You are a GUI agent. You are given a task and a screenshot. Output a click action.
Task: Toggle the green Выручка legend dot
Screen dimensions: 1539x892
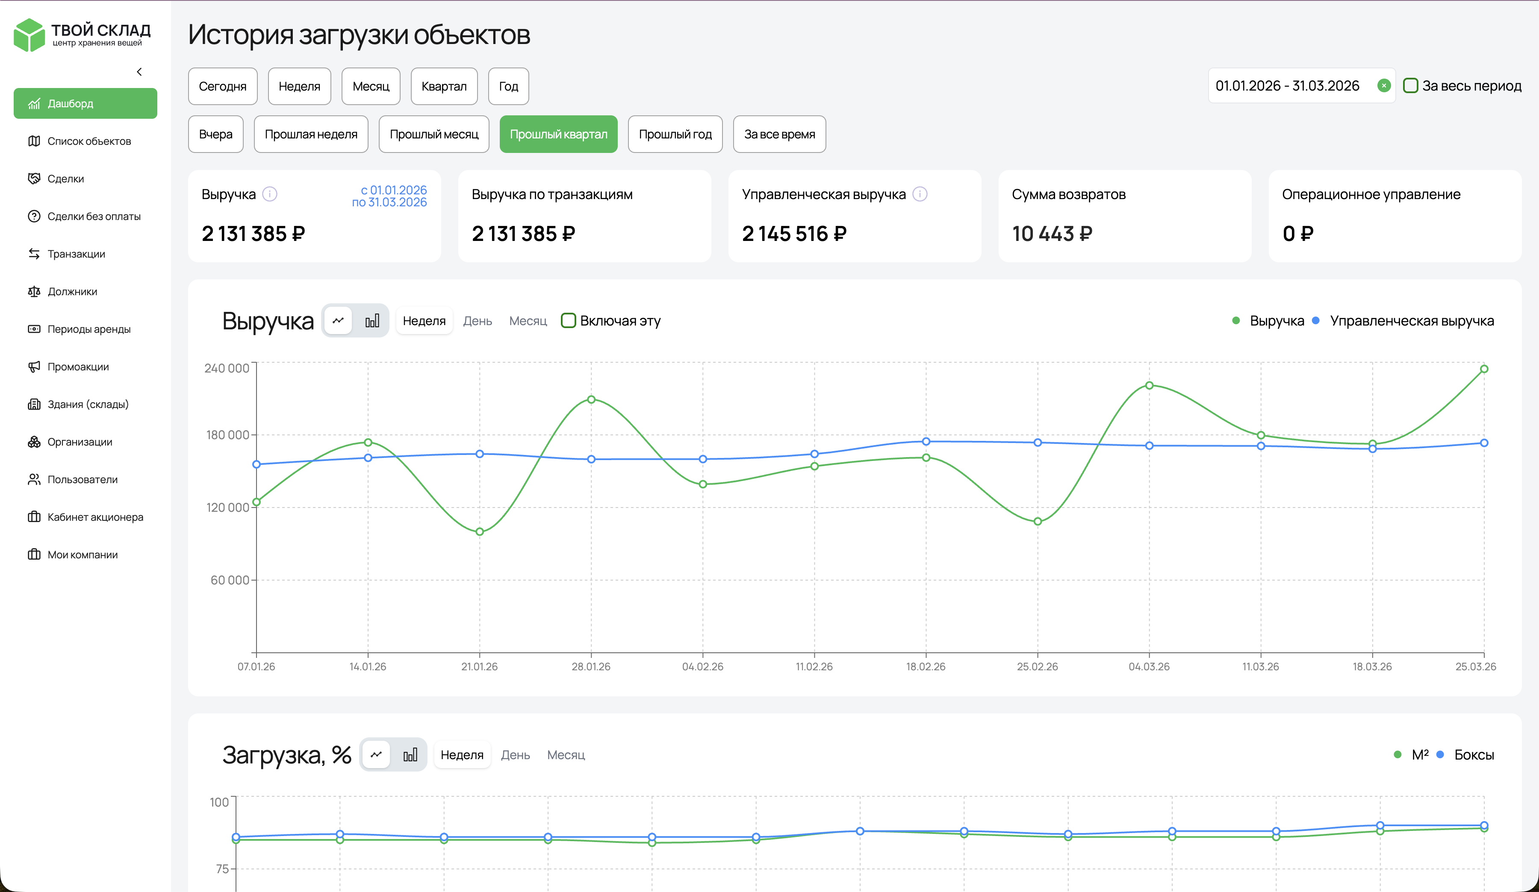coord(1236,320)
